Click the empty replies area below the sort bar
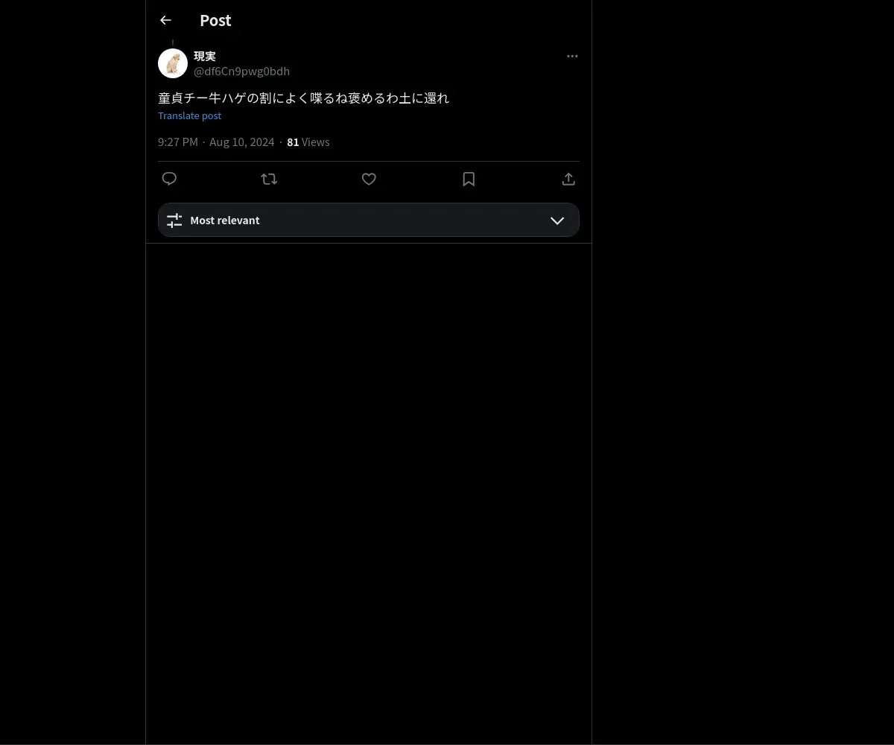The image size is (894, 745). click(x=369, y=492)
